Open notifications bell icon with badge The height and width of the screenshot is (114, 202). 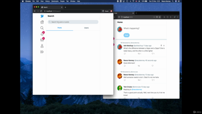(x=42, y=34)
